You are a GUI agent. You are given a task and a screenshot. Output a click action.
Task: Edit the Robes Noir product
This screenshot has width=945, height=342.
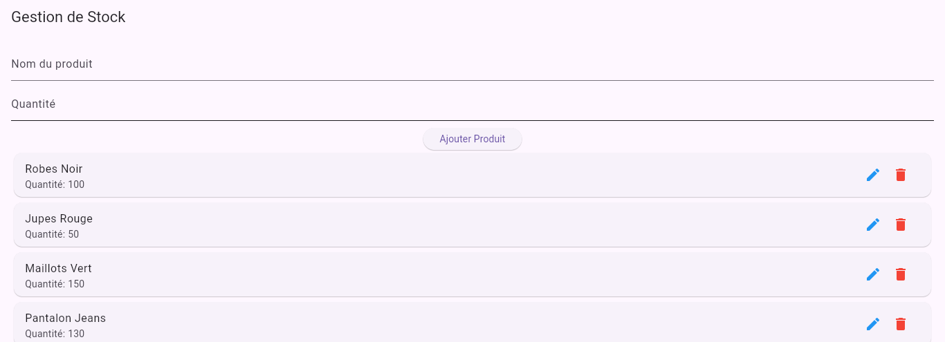click(873, 175)
